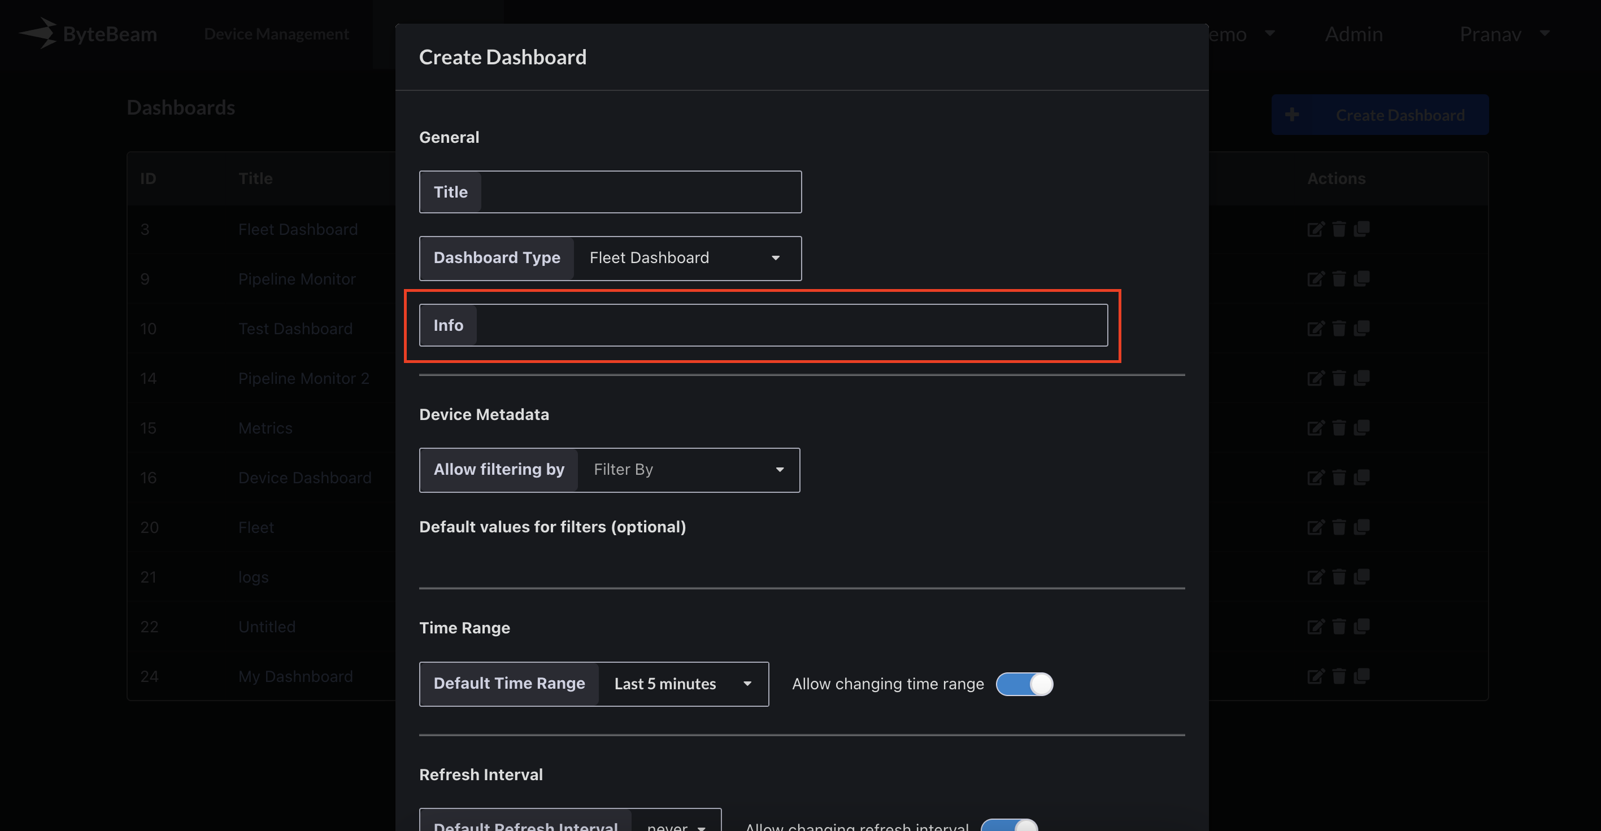This screenshot has height=831, width=1601.
Task: Open the Pranav user menu
Action: pyautogui.click(x=1503, y=34)
